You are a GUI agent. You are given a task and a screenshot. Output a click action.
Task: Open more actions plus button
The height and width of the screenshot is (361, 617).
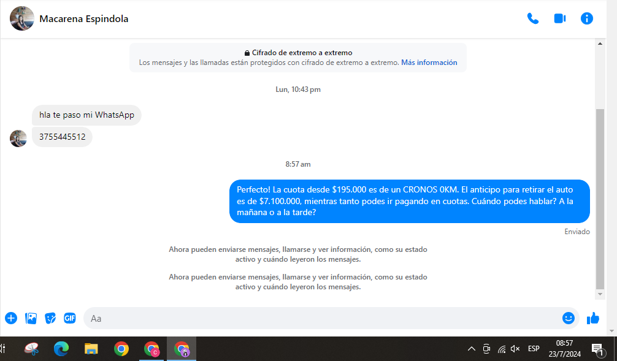pyautogui.click(x=11, y=318)
